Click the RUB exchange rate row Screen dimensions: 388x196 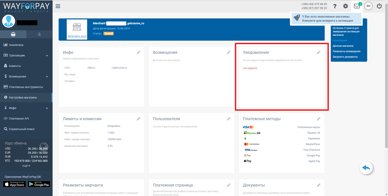click(26, 157)
